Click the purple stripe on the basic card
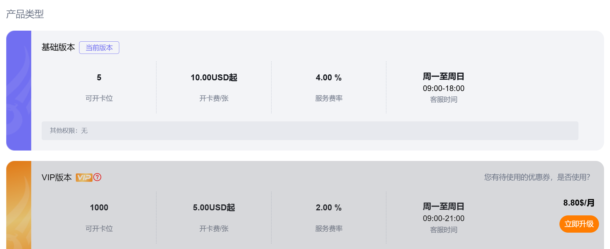Image resolution: width=610 pixels, height=249 pixels. [19, 90]
